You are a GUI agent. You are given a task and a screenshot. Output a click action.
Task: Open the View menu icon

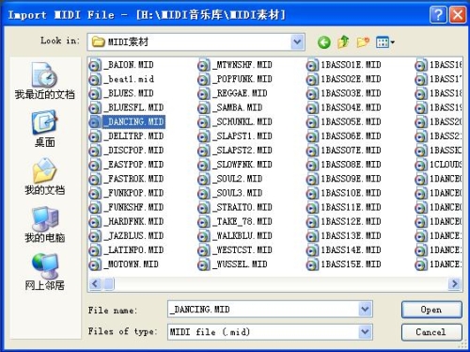point(385,42)
